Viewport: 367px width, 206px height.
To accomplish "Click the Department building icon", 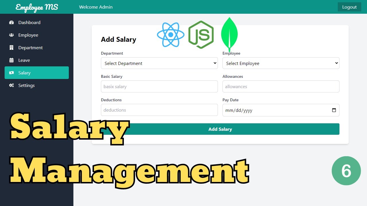I will click(11, 47).
